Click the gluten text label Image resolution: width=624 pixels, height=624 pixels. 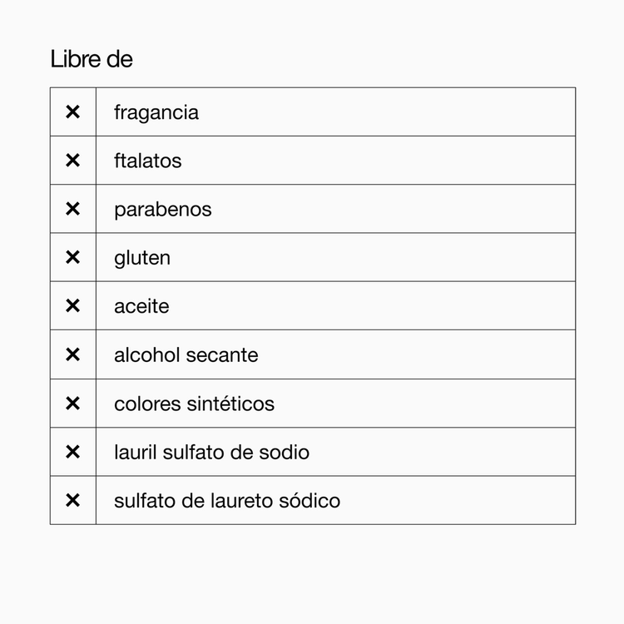pos(142,258)
